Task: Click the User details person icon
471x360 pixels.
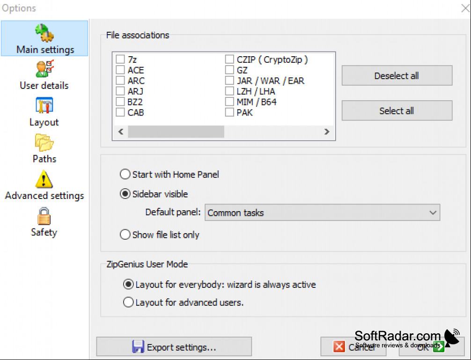Action: pos(44,68)
